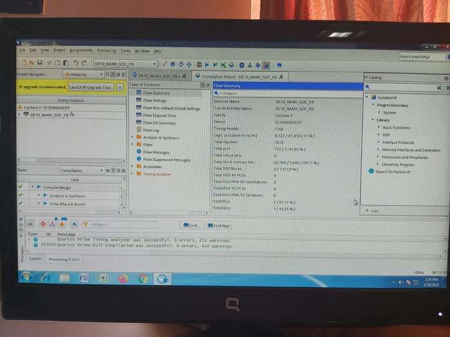Collapse the Compile Design task
The image size is (450, 337).
(x=33, y=187)
